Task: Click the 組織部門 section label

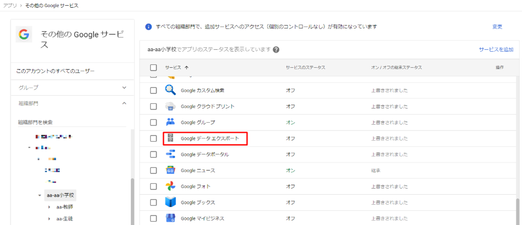Action: 28,103
